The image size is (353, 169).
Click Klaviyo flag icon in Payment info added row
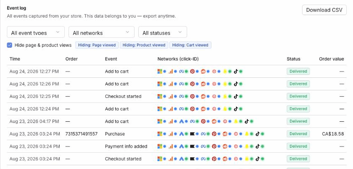pyautogui.click(x=192, y=146)
